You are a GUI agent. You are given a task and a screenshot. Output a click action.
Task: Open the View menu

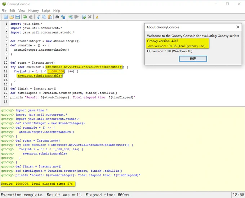[x=22, y=10]
